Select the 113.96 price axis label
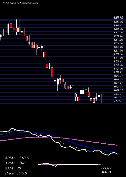This screenshot has height=177, width=126. click(118, 65)
